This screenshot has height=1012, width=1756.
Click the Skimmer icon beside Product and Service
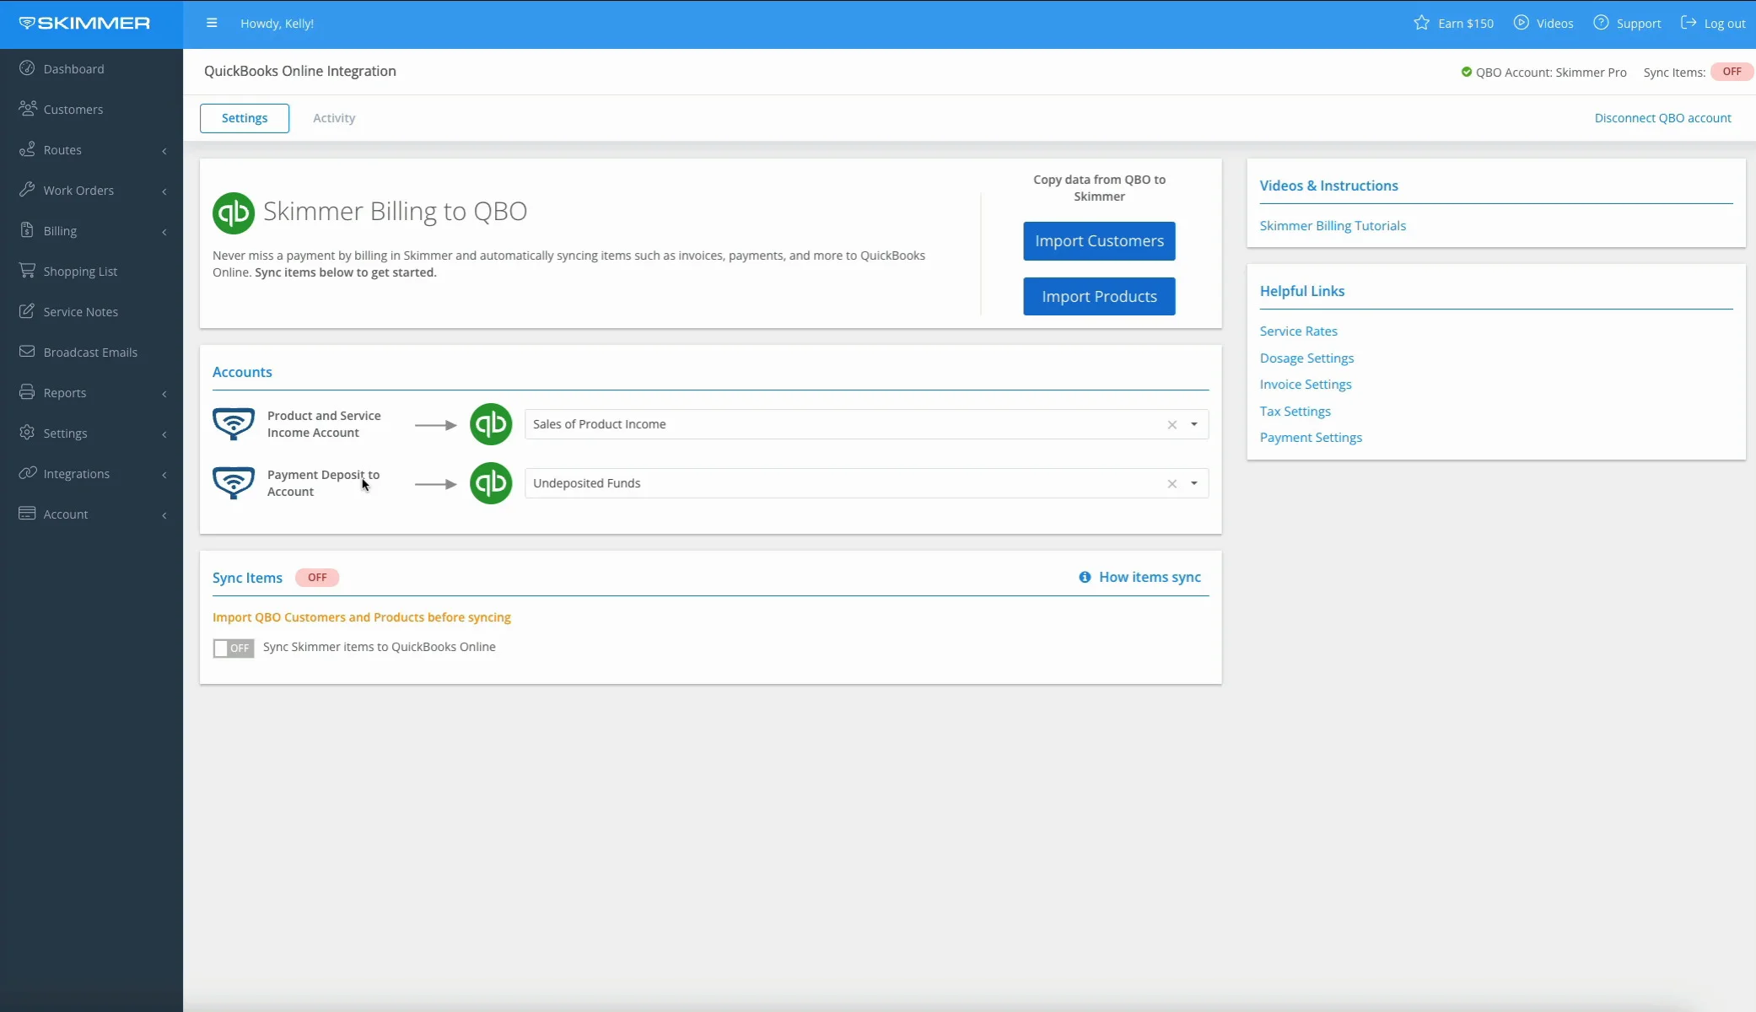tap(234, 424)
